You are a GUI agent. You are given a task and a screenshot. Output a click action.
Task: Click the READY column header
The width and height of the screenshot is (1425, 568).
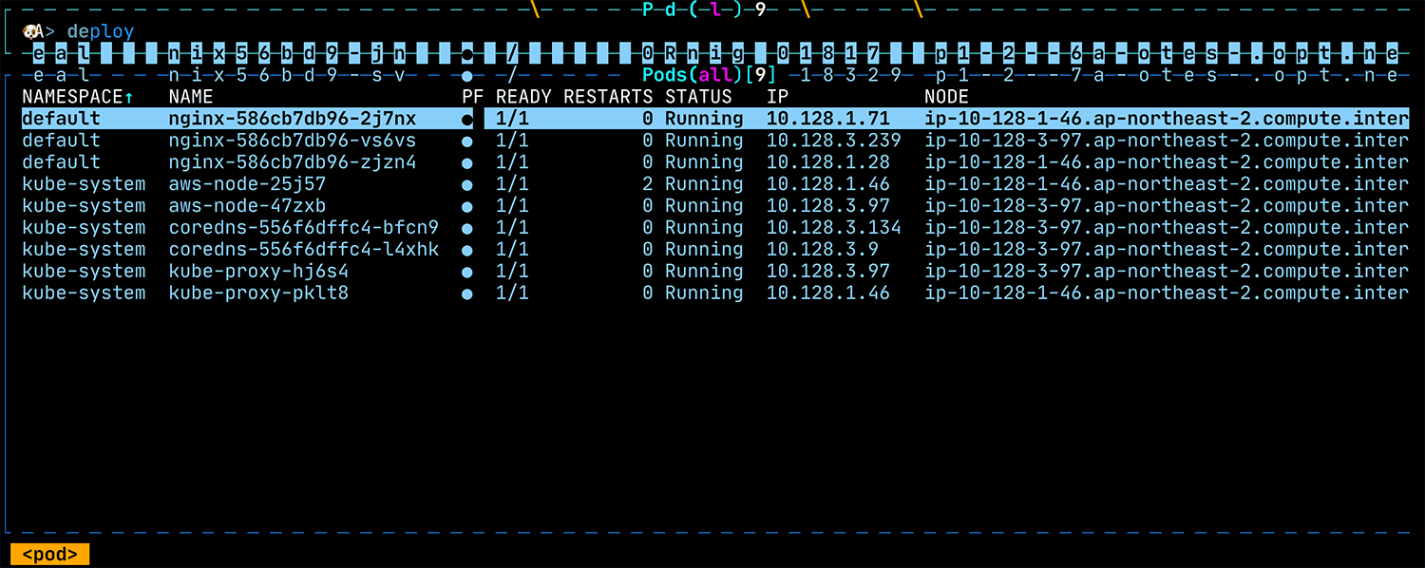(524, 97)
